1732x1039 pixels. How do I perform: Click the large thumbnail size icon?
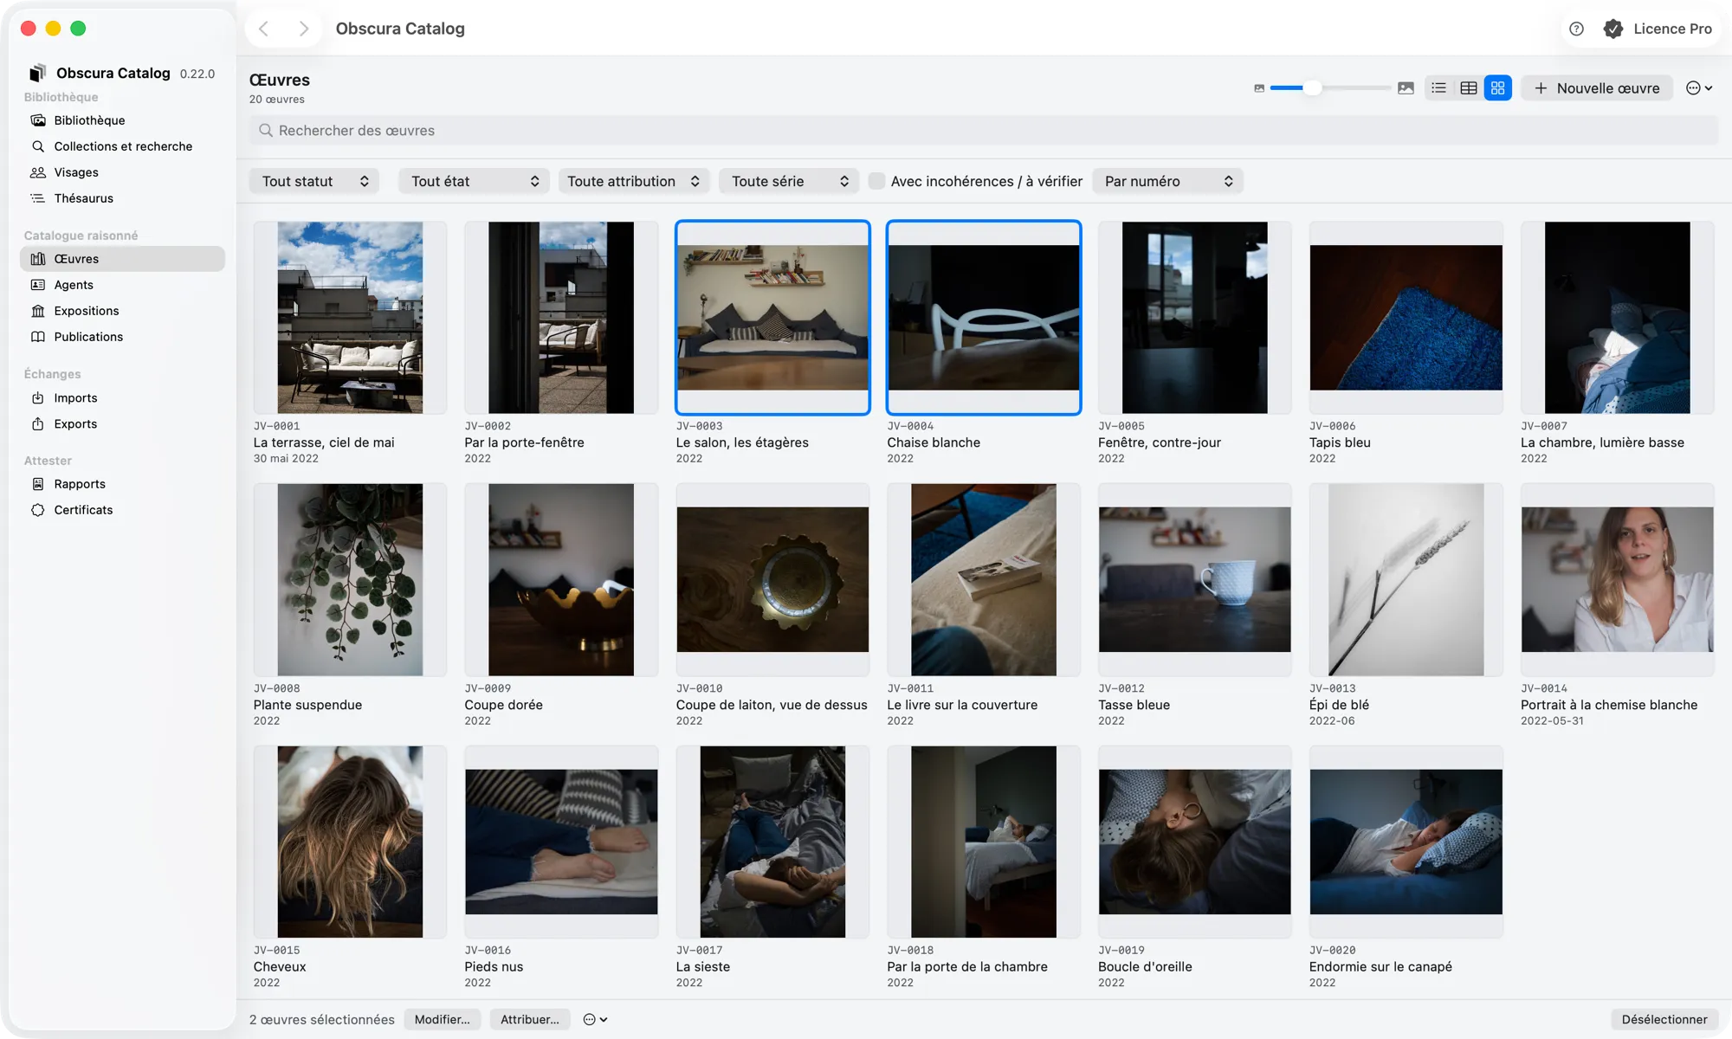[1406, 88]
